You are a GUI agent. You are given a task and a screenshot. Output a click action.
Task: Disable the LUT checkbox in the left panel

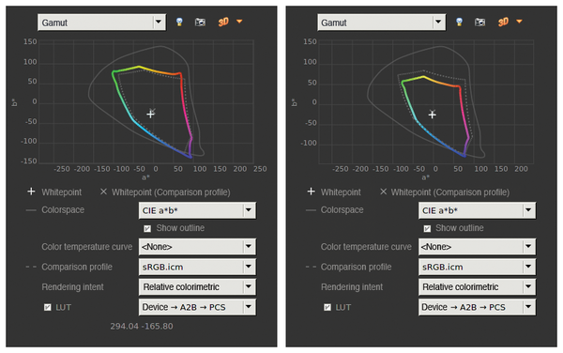pos(48,307)
